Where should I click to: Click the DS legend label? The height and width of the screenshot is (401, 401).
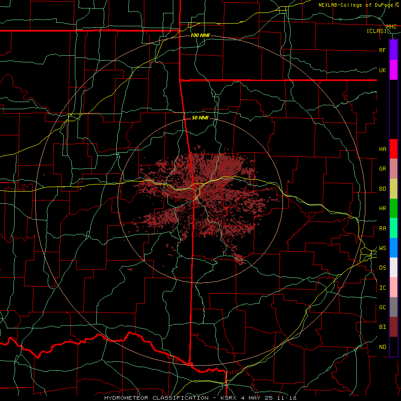coord(382,268)
